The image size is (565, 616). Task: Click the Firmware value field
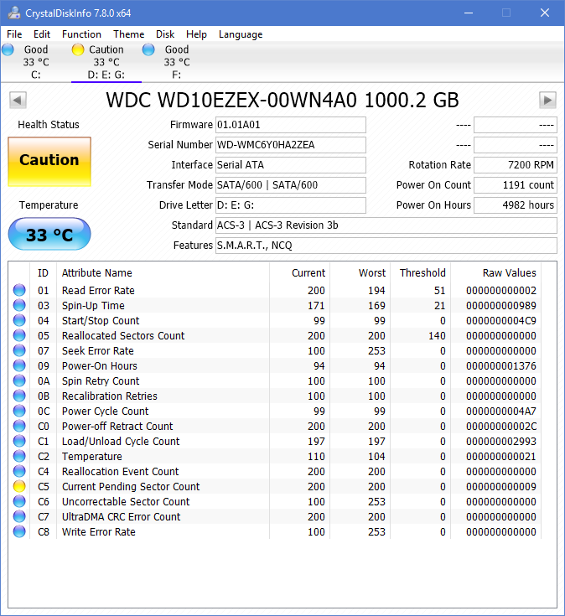pyautogui.click(x=290, y=125)
